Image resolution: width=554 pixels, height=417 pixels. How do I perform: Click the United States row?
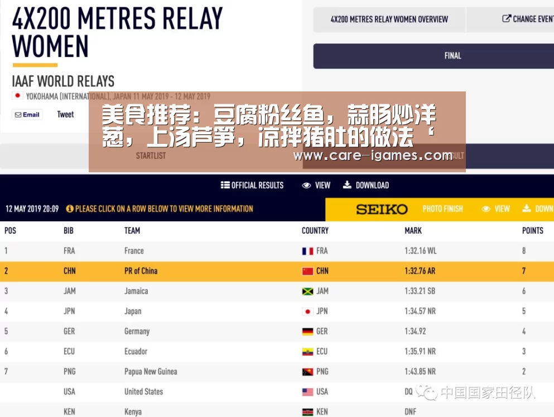tap(277, 392)
